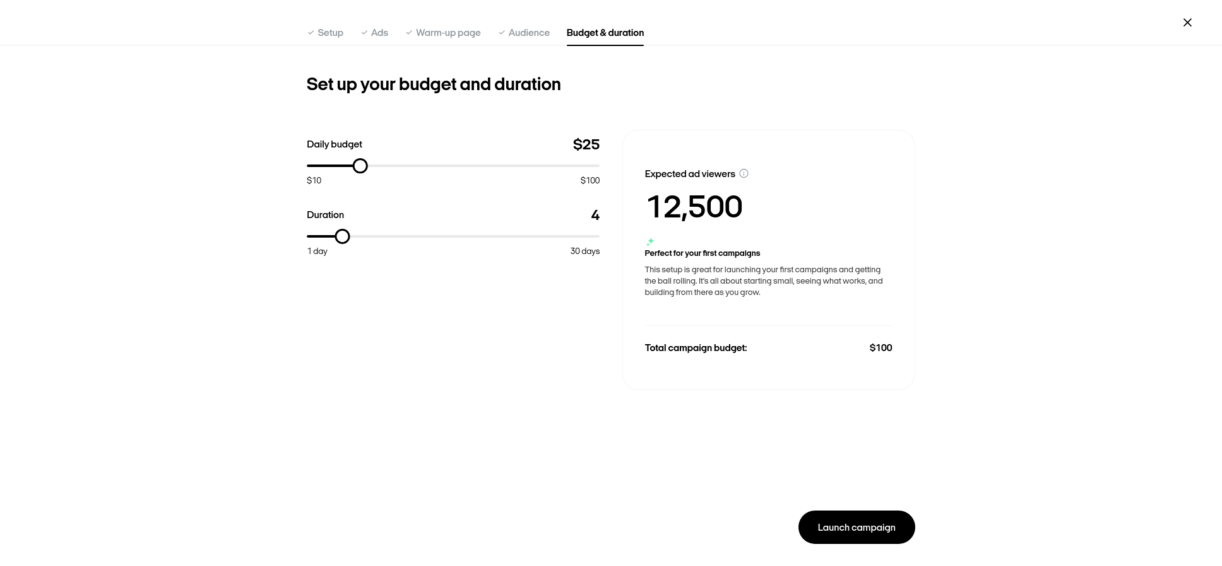Click the 'Daily budget' label
Screen dimensions: 1222x566
335,144
